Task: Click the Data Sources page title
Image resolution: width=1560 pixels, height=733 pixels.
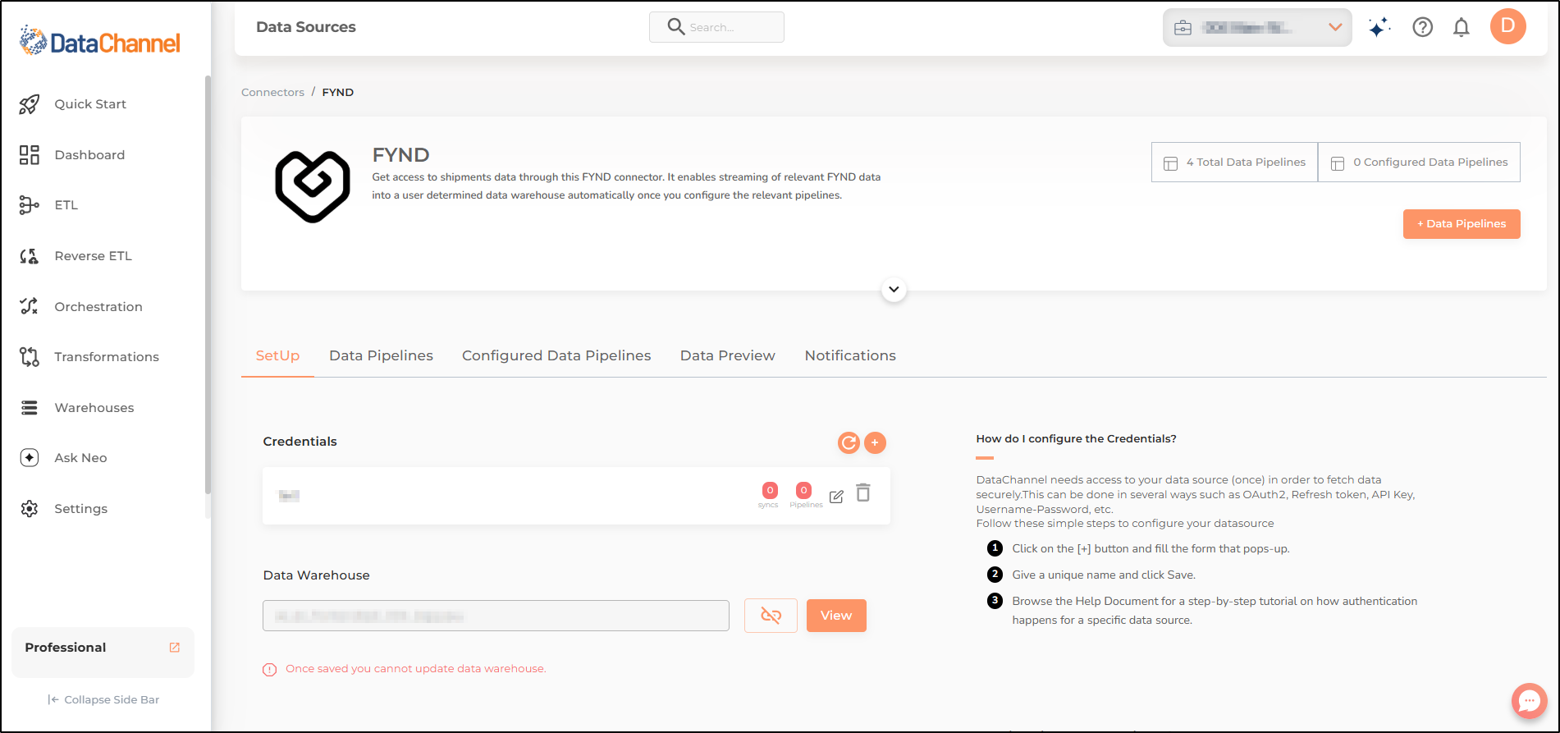Action: pyautogui.click(x=306, y=27)
